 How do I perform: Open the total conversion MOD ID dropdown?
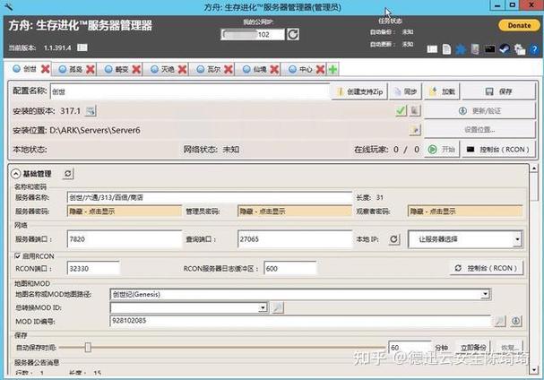pos(263,307)
